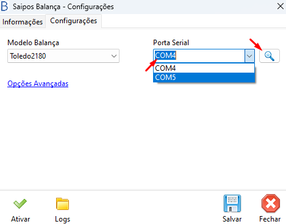The image size is (286, 224).
Task: Click the Salvar button label
Action: point(232,219)
